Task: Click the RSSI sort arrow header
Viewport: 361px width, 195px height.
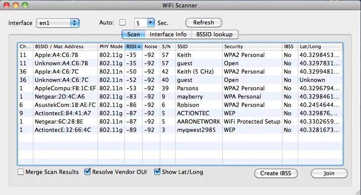Action: point(134,46)
